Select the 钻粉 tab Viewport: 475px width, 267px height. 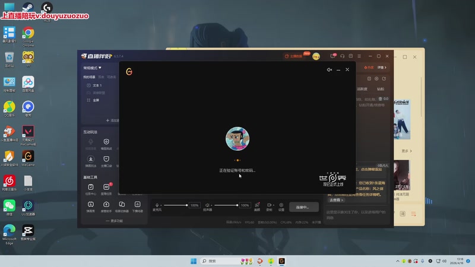point(381,89)
